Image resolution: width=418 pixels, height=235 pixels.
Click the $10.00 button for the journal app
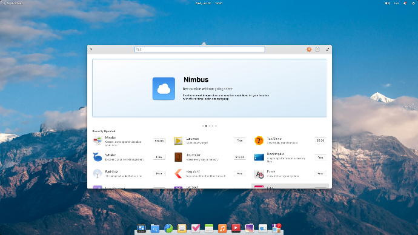(x=240, y=157)
